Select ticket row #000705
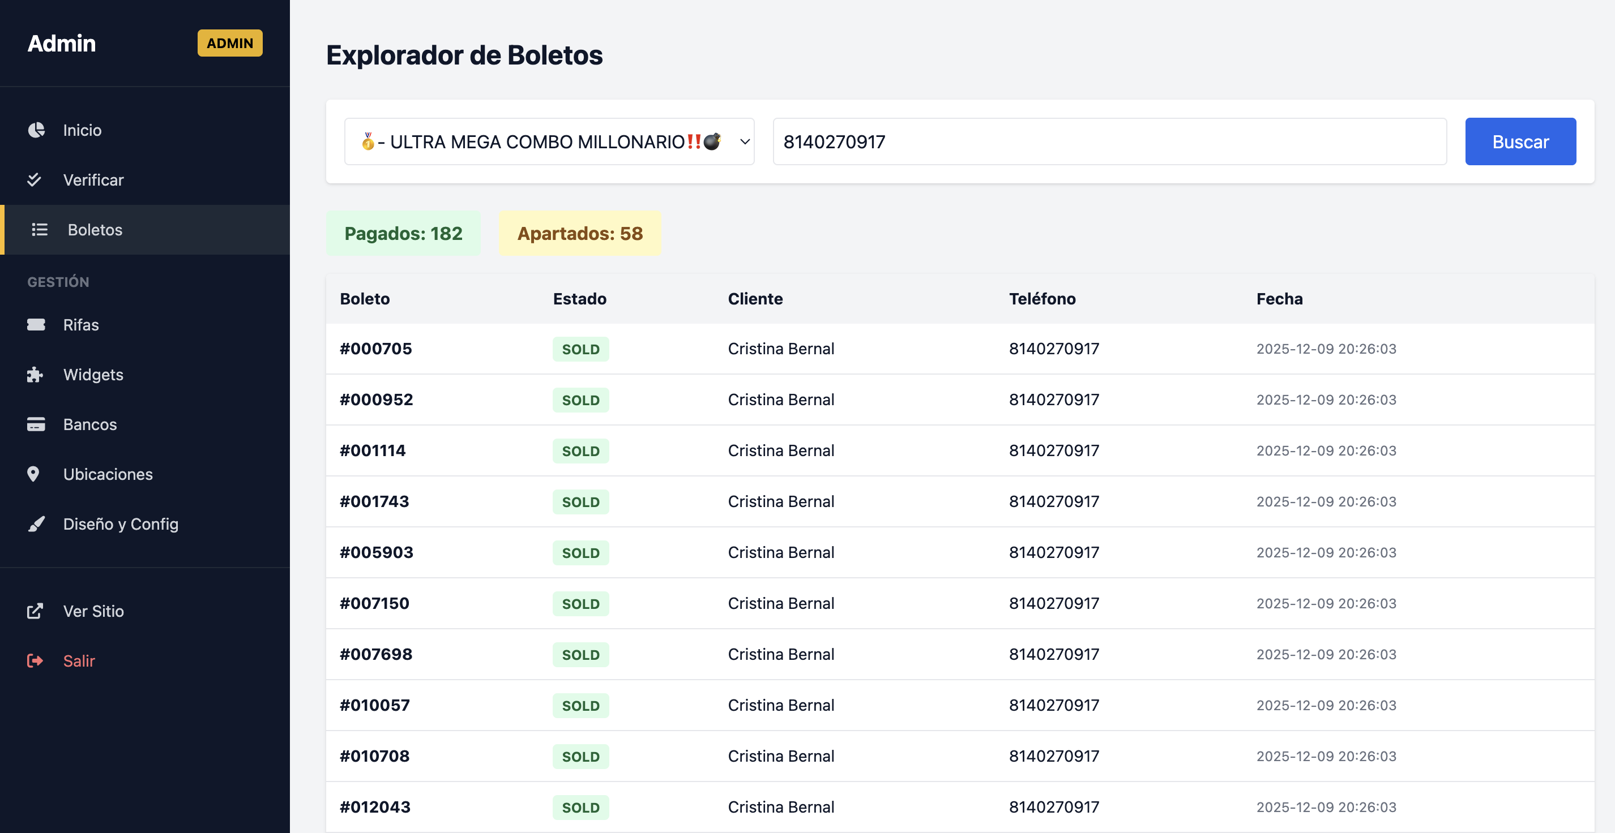This screenshot has width=1615, height=833. click(375, 349)
